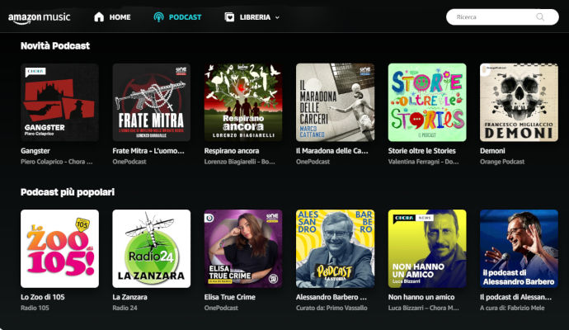Open Storie oltre le Stories cover
Image resolution: width=569 pixels, height=330 pixels.
427,102
